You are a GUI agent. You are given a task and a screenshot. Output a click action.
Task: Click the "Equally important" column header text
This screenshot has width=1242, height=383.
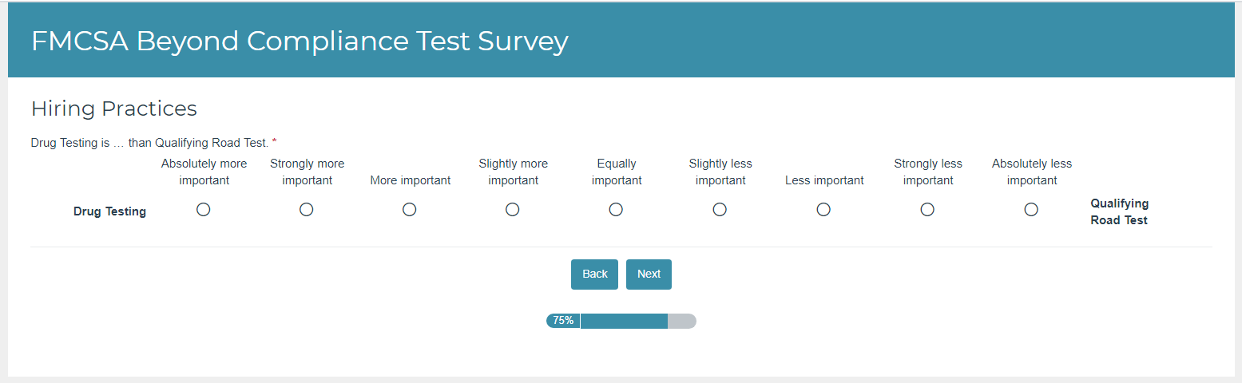[617, 172]
